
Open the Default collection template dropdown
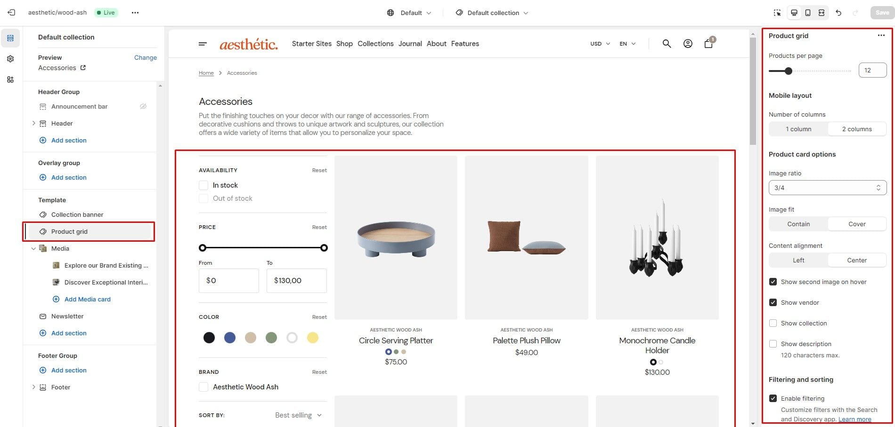(492, 13)
